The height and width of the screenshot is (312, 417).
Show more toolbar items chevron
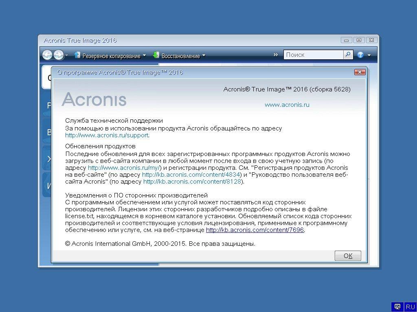coord(276,55)
